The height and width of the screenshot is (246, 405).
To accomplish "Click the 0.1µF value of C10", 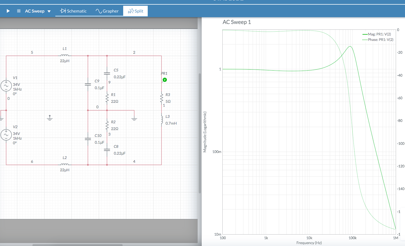I will (x=99, y=142).
